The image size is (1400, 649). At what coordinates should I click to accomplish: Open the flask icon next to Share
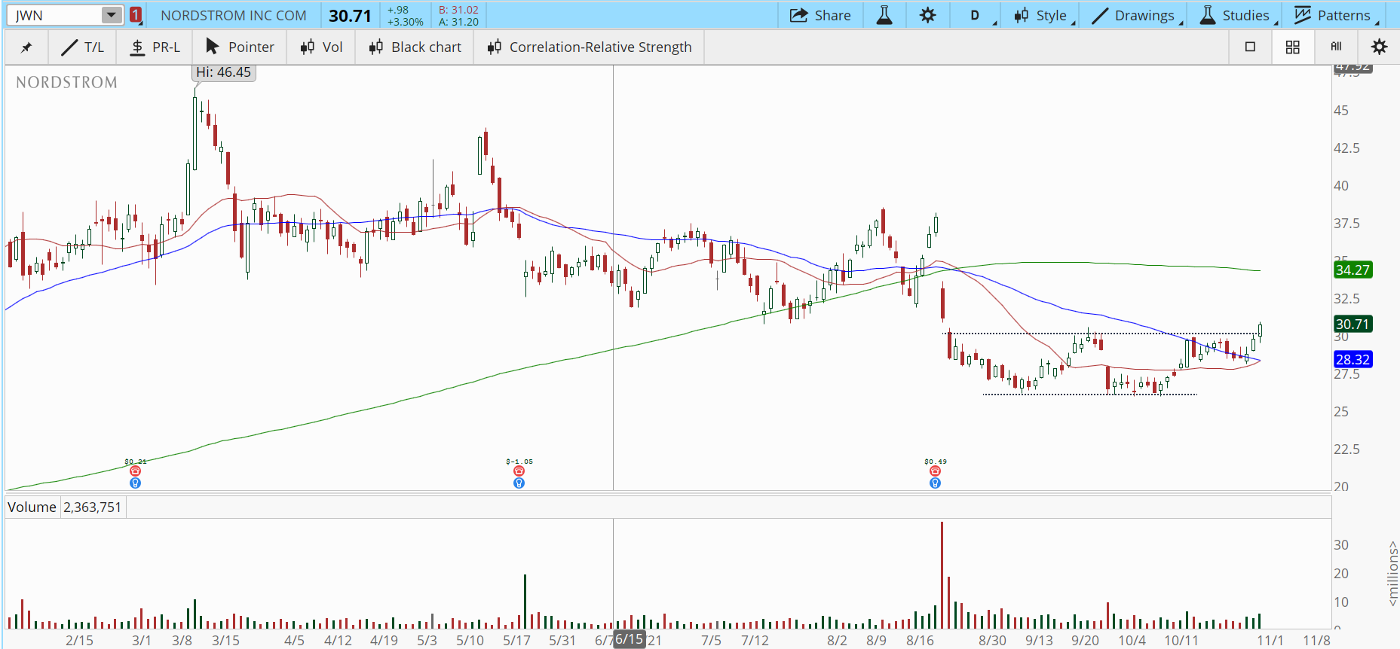coord(884,15)
